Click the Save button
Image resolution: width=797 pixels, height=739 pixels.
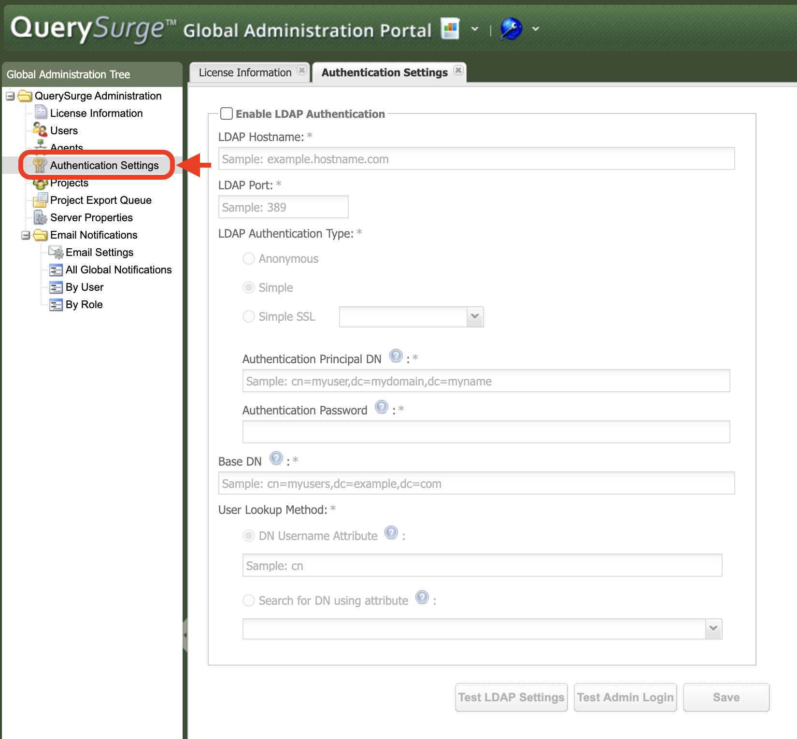726,697
